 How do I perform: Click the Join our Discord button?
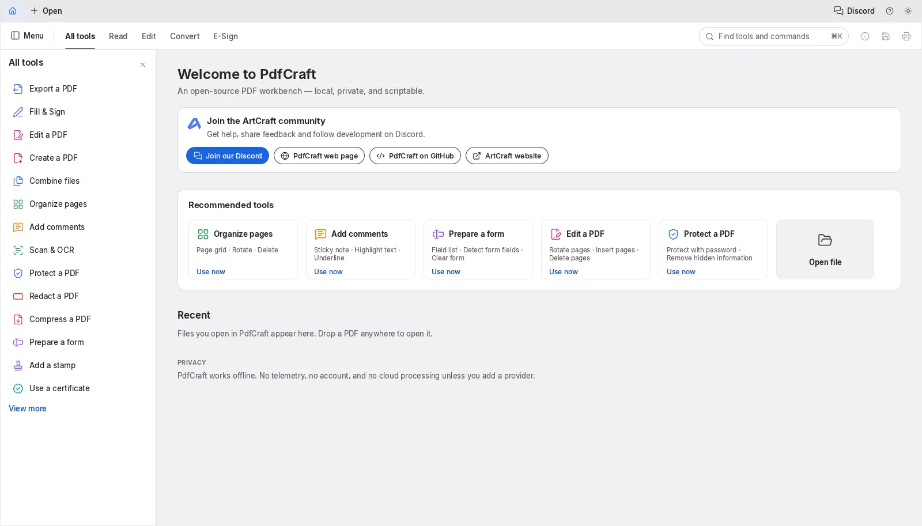pyautogui.click(x=228, y=156)
